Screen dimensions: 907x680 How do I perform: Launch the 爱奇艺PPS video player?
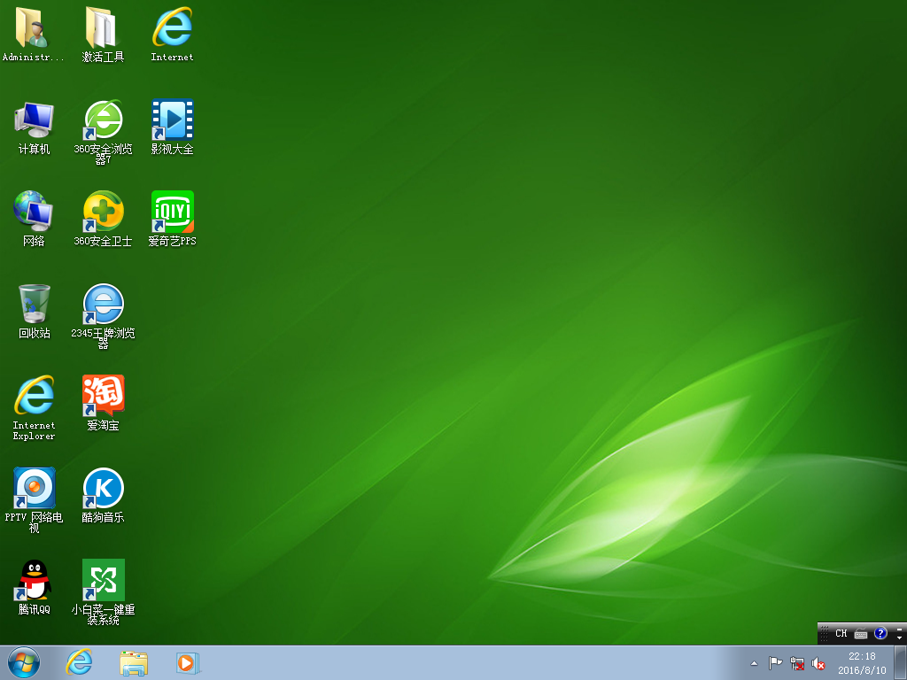coord(172,212)
